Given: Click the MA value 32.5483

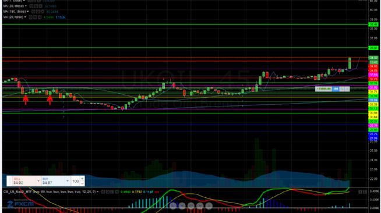Looking at the screenshot, I should tap(50, 6).
